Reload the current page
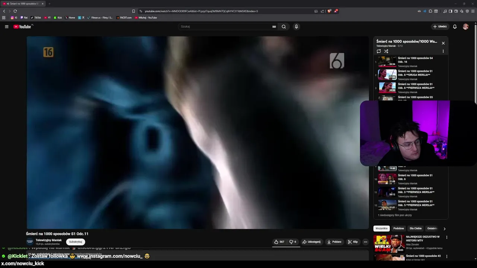The image size is (477, 268). (x=15, y=11)
